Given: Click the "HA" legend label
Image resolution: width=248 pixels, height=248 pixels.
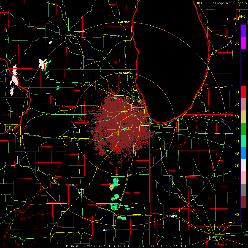Looking at the screenshot, I should (x=236, y=92).
